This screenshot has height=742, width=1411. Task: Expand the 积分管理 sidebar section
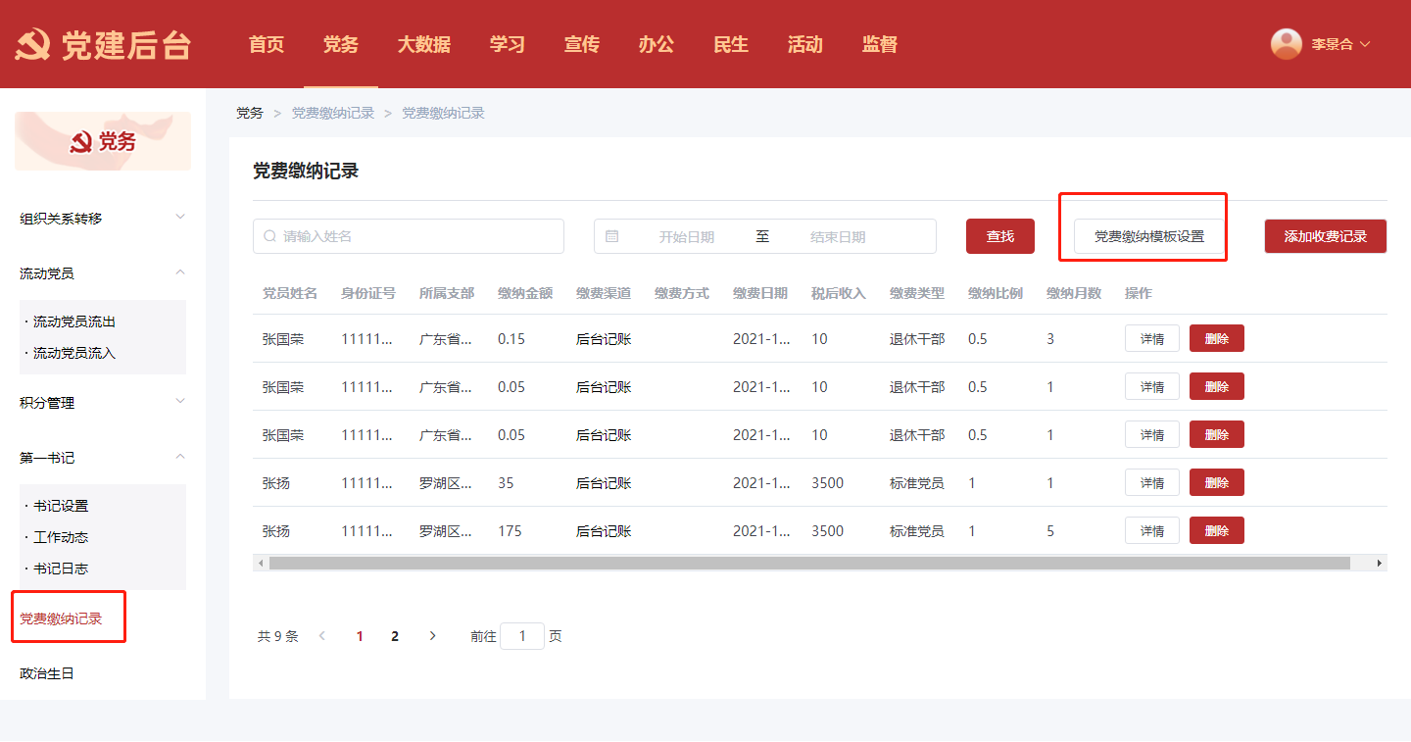tap(179, 402)
